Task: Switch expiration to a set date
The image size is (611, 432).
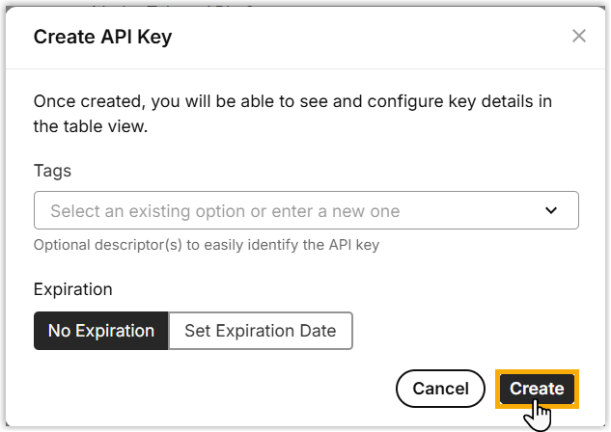Action: [261, 331]
